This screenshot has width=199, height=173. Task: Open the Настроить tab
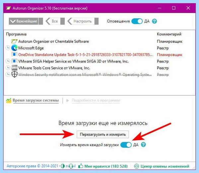tap(83, 21)
